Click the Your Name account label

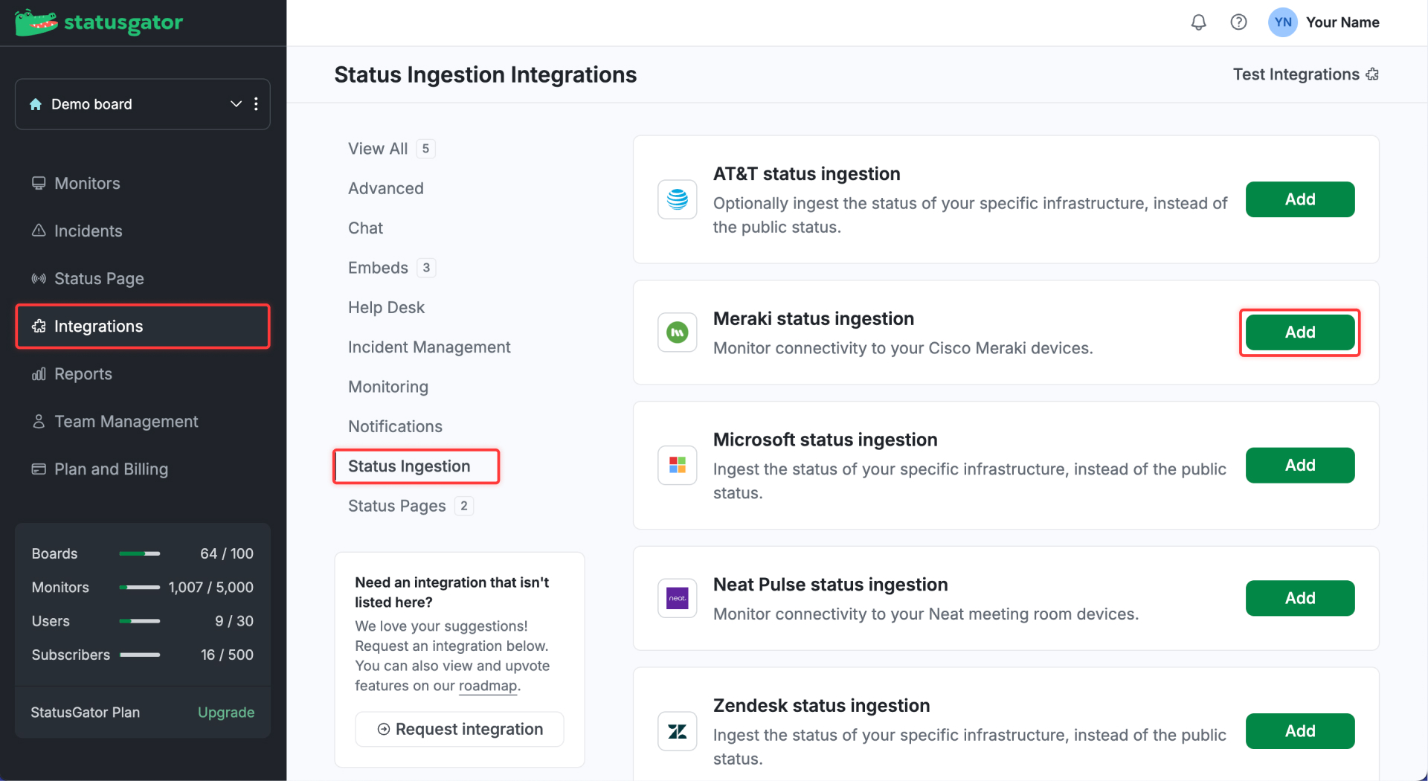click(x=1342, y=22)
